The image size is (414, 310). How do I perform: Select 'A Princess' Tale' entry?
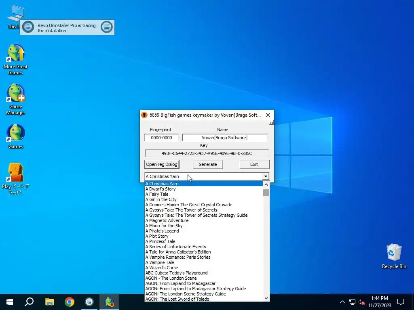point(204,241)
